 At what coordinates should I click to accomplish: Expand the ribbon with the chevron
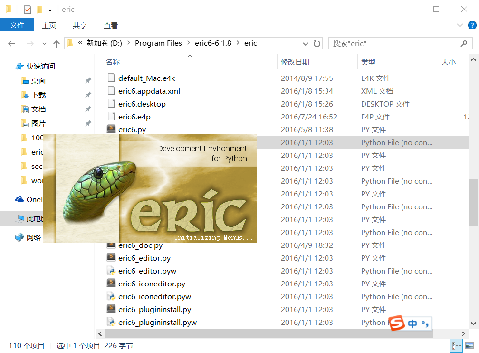tap(460, 25)
